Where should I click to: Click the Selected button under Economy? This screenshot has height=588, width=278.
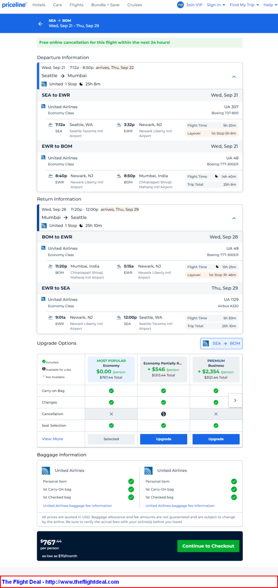[111, 439]
